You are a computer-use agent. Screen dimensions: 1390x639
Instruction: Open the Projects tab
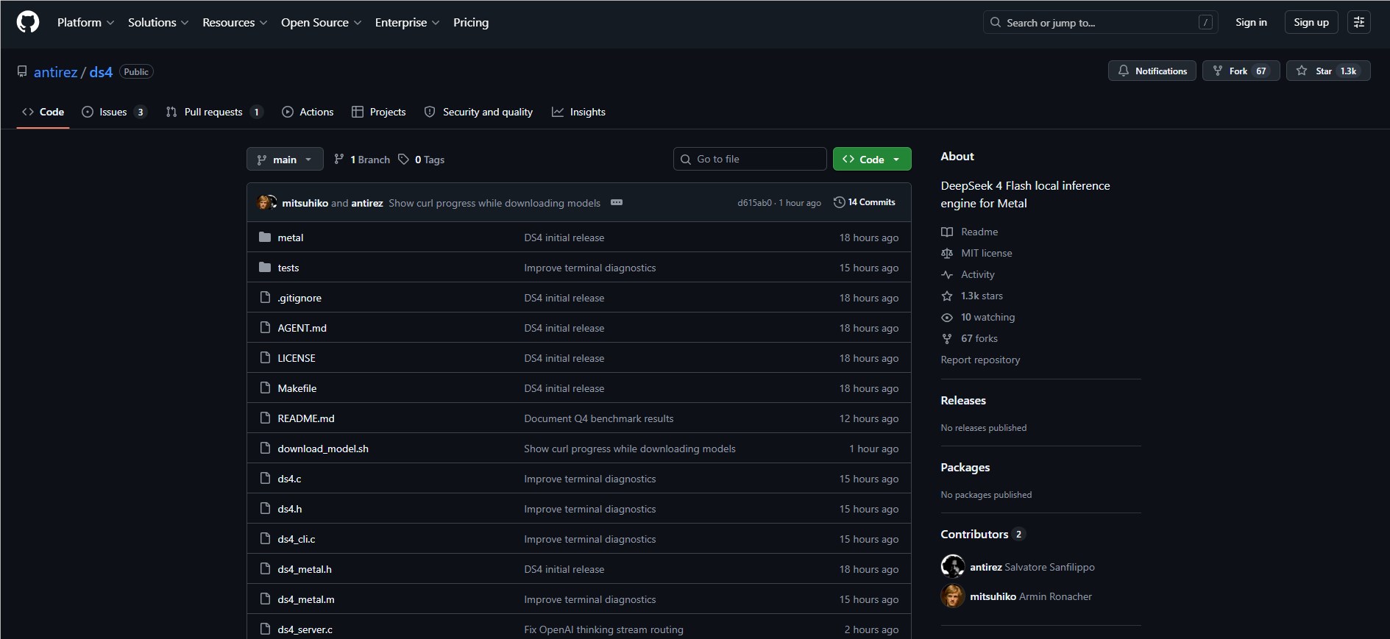click(379, 112)
